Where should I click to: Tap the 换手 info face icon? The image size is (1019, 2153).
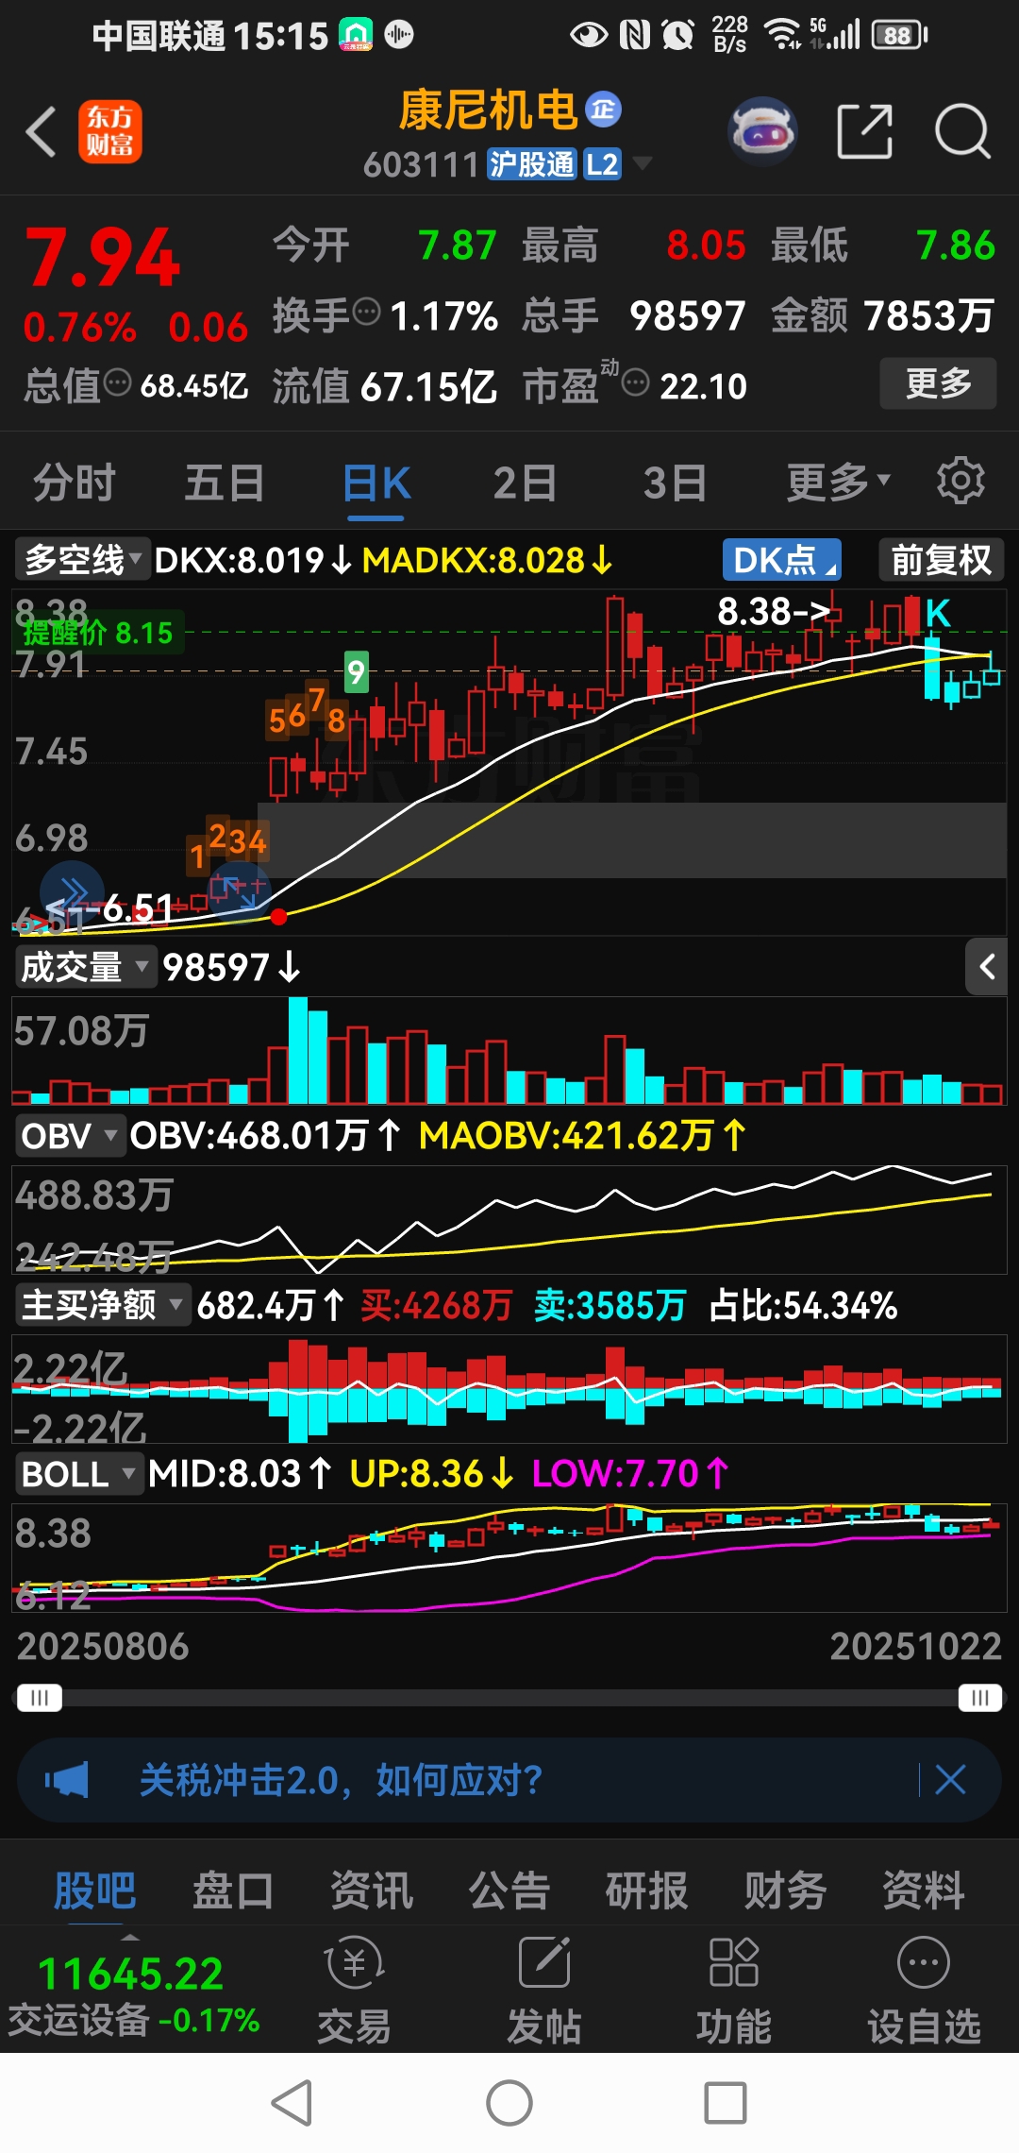pos(366,311)
